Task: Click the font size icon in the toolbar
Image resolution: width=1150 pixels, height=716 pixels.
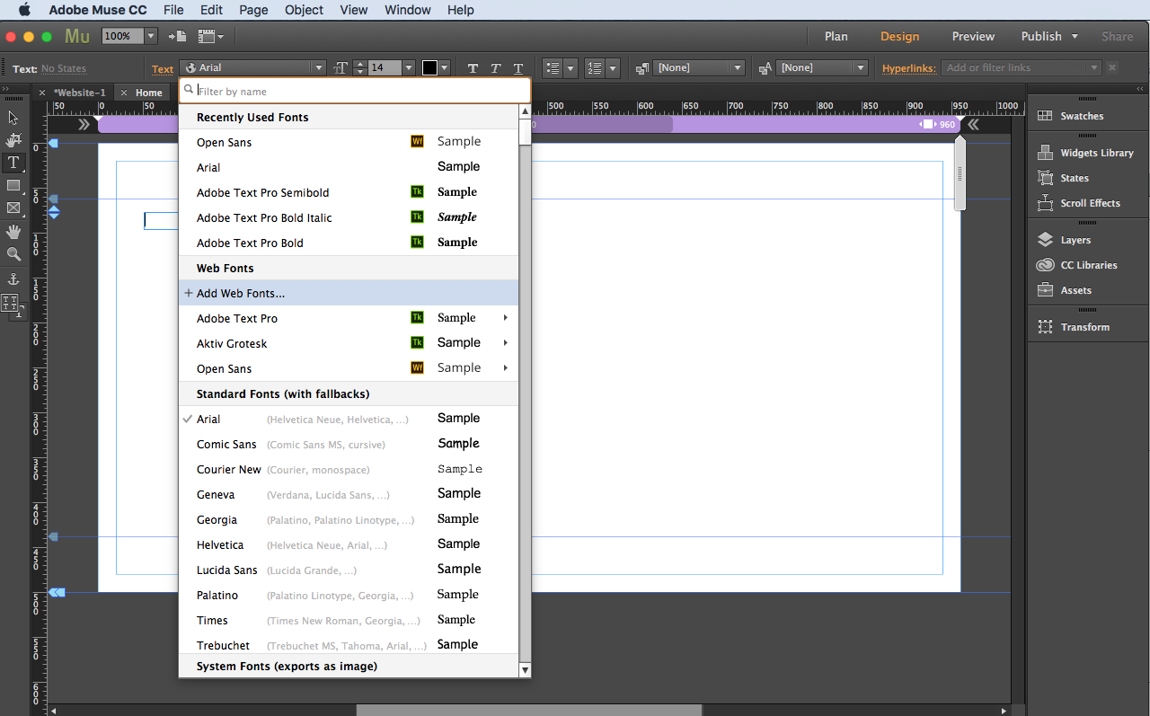Action: pyautogui.click(x=341, y=68)
